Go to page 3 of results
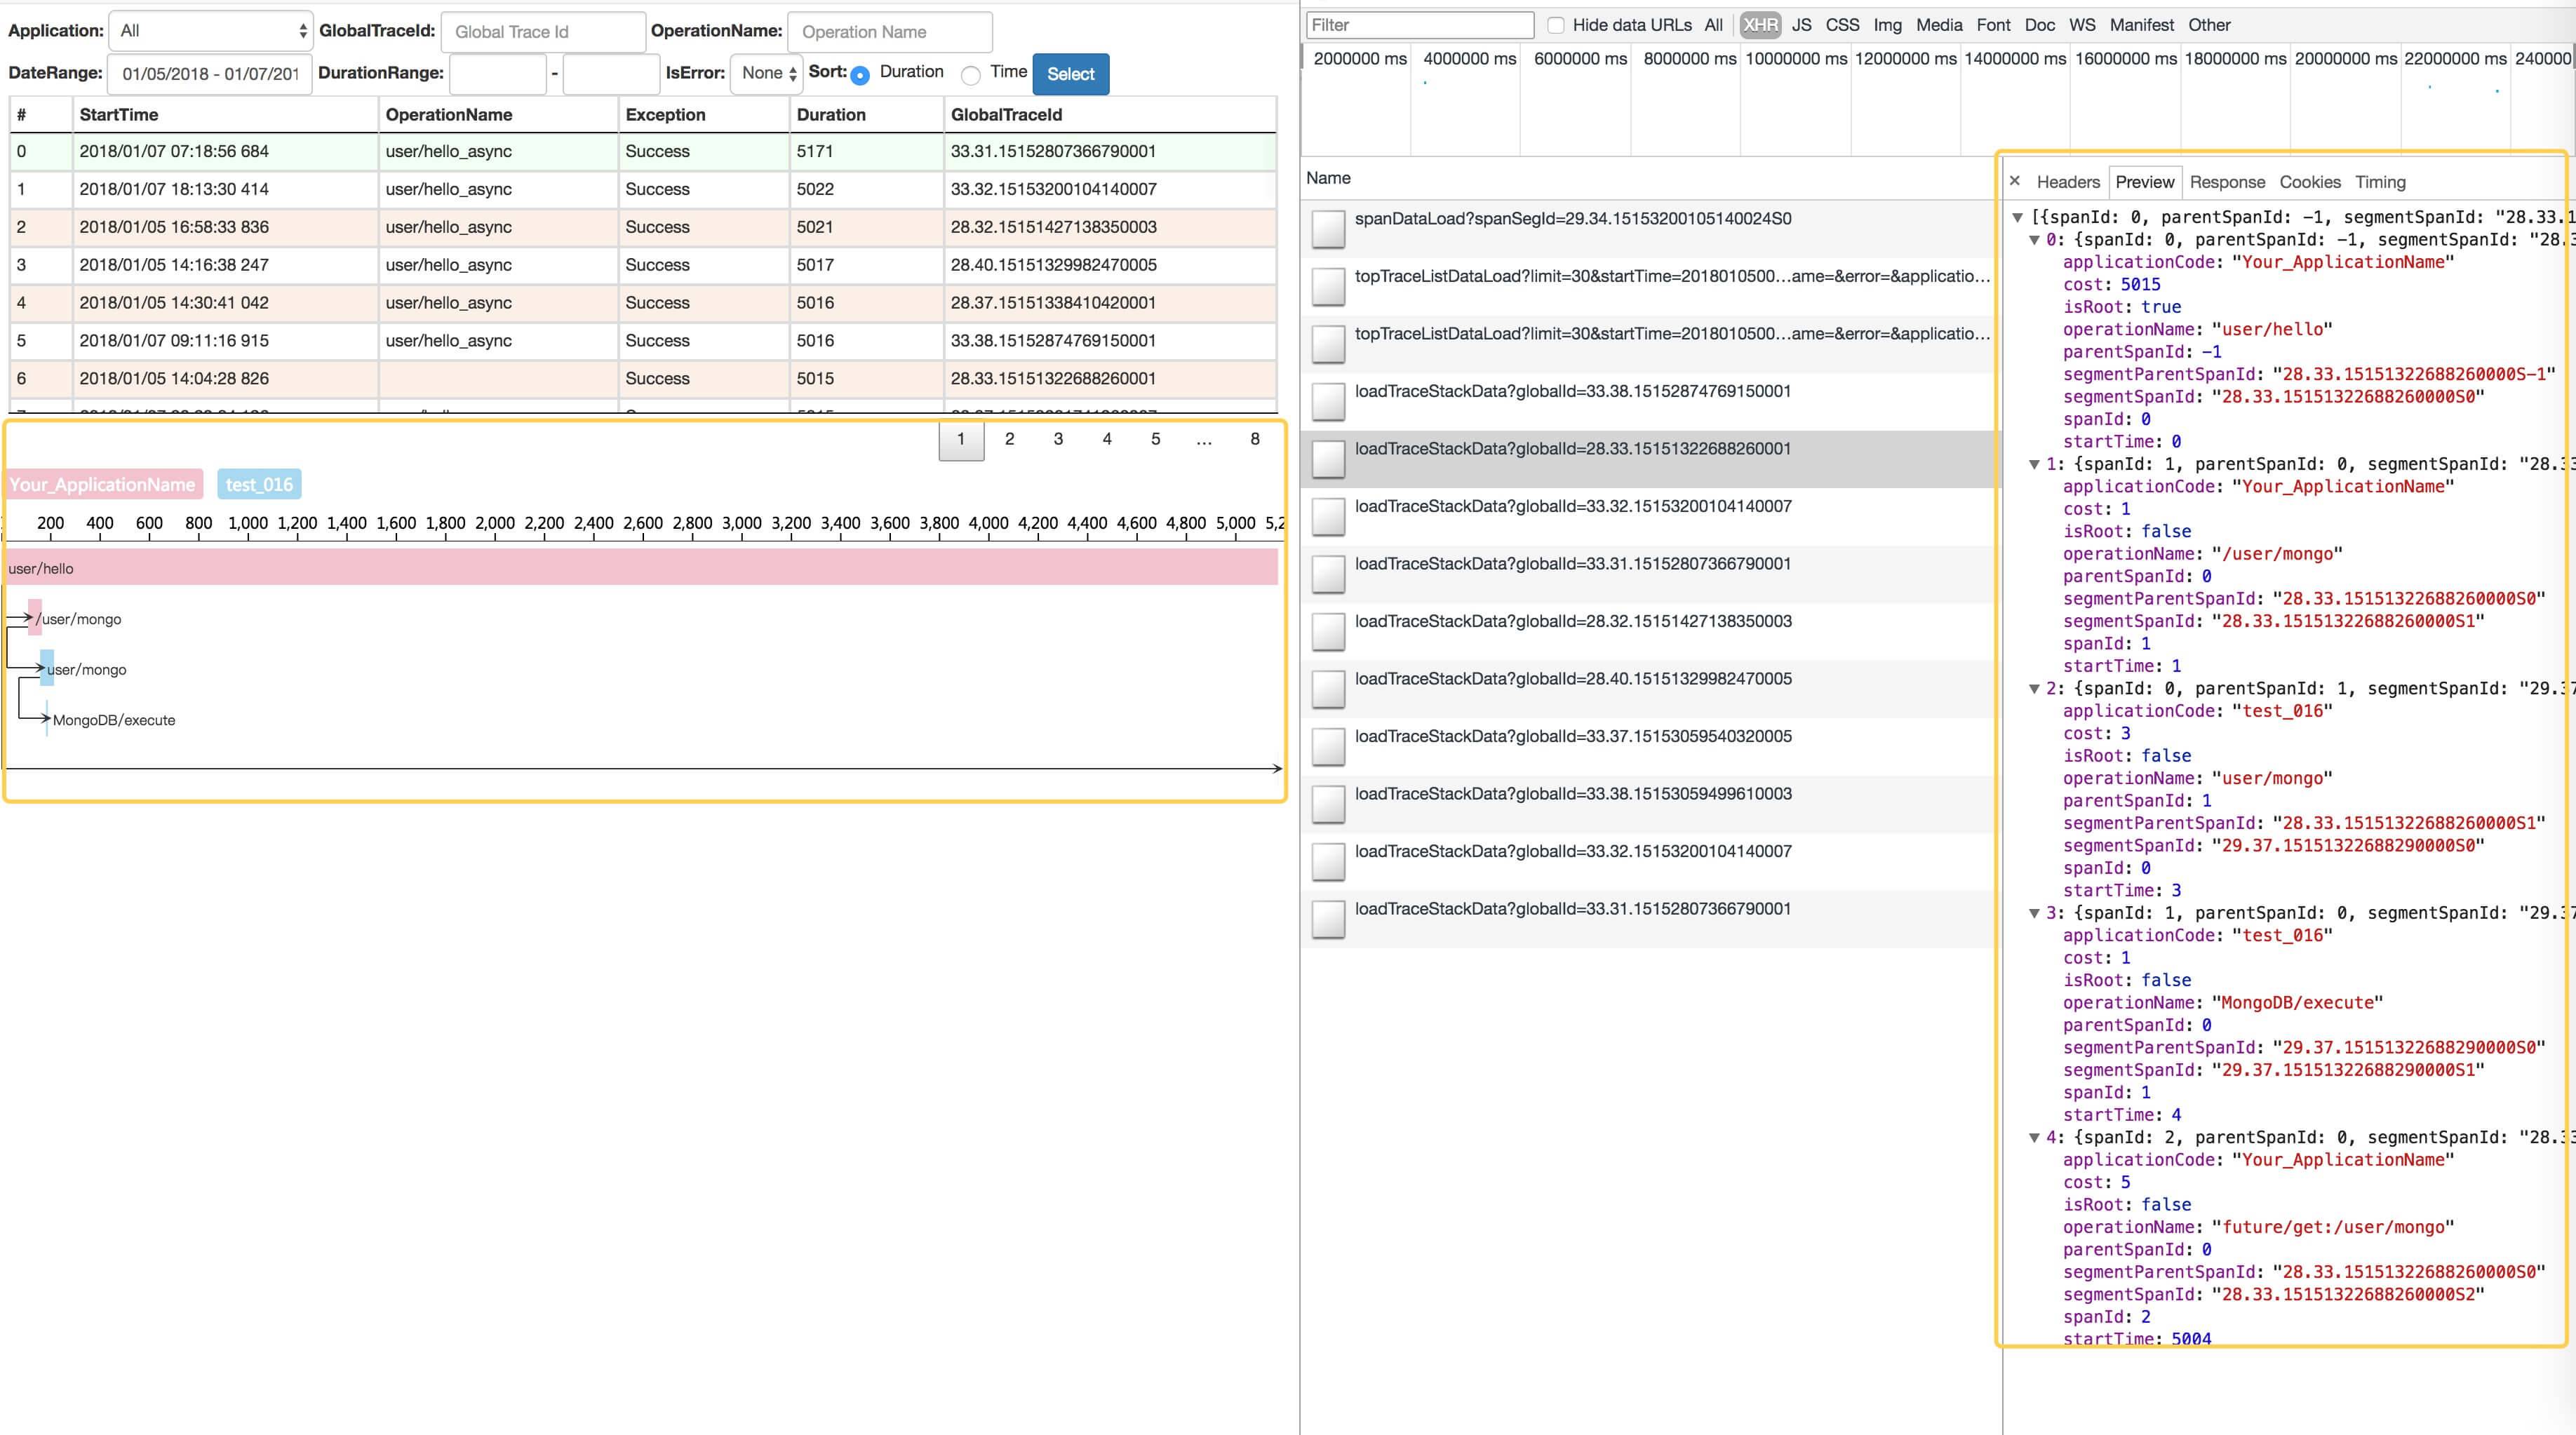Image resolution: width=2576 pixels, height=1435 pixels. (1058, 439)
